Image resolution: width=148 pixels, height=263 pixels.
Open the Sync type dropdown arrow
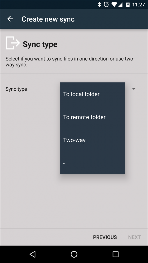(134, 89)
